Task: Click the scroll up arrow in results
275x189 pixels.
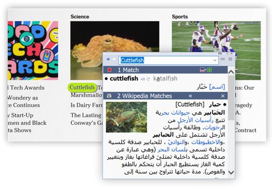Action: pyautogui.click(x=231, y=72)
